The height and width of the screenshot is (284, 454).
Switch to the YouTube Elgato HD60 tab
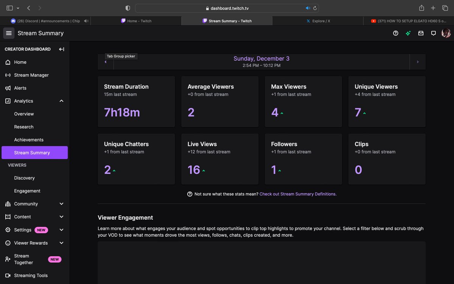point(409,21)
